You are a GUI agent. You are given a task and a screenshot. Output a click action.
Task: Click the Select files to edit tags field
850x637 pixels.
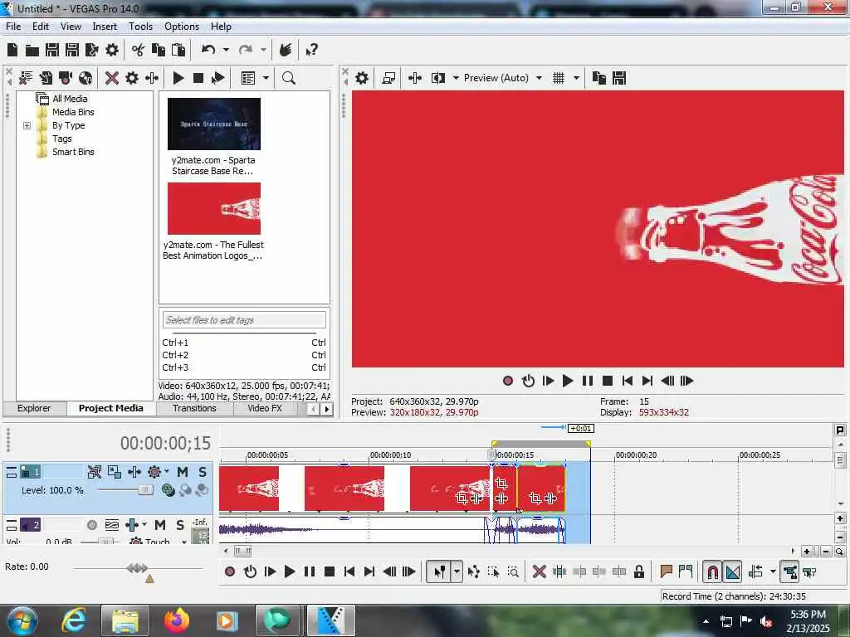coord(244,320)
